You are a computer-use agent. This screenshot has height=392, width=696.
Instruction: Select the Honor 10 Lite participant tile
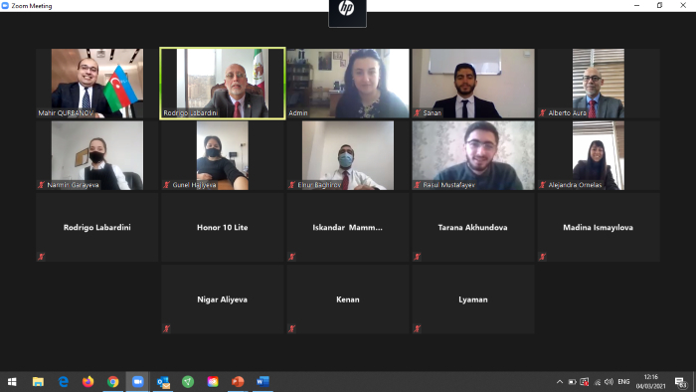coord(223,227)
